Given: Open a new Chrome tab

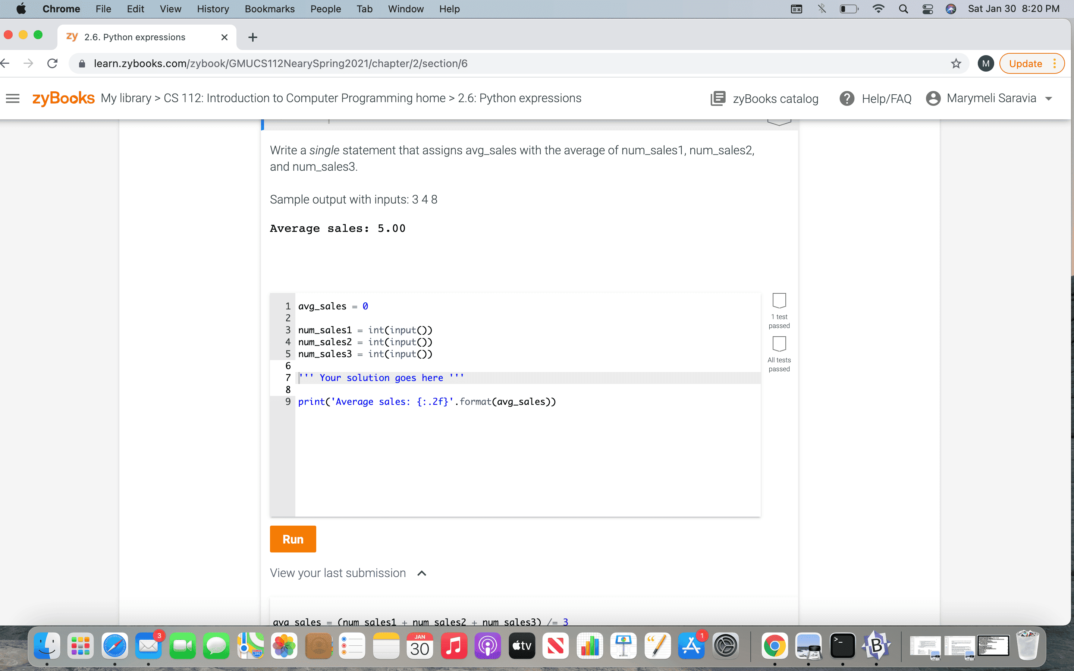Looking at the screenshot, I should point(252,37).
